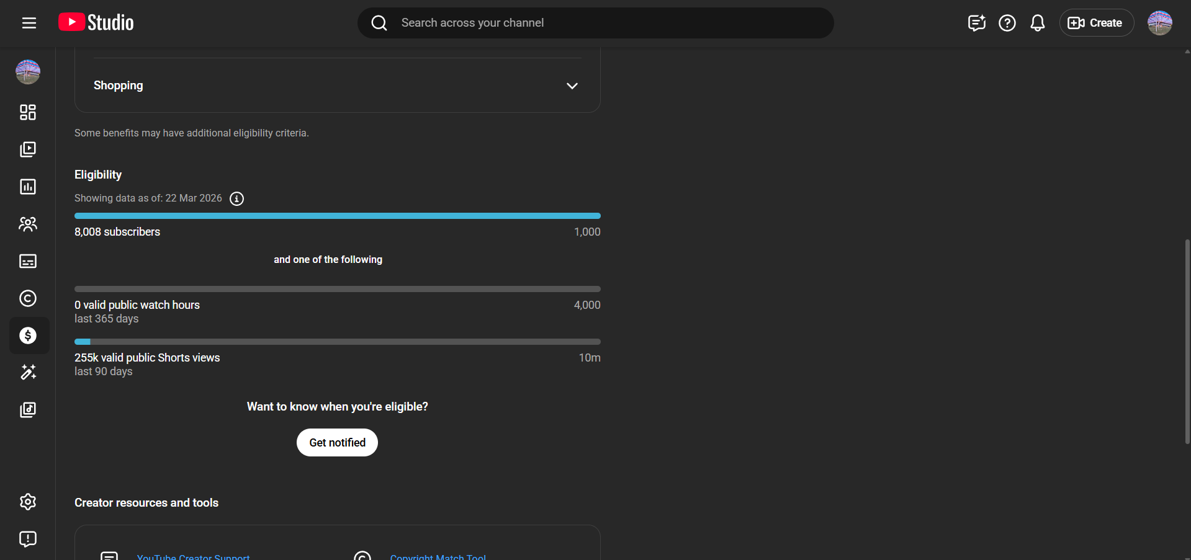Image resolution: width=1191 pixels, height=560 pixels.
Task: Click the Shorts views progress bar
Action: pyautogui.click(x=337, y=342)
